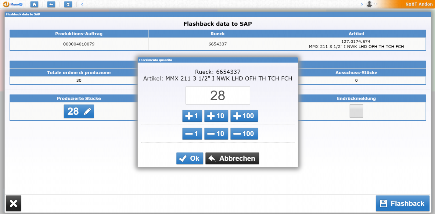Toggle the Endrückmeldung checkbox
The image size is (435, 214).
coord(356,111)
